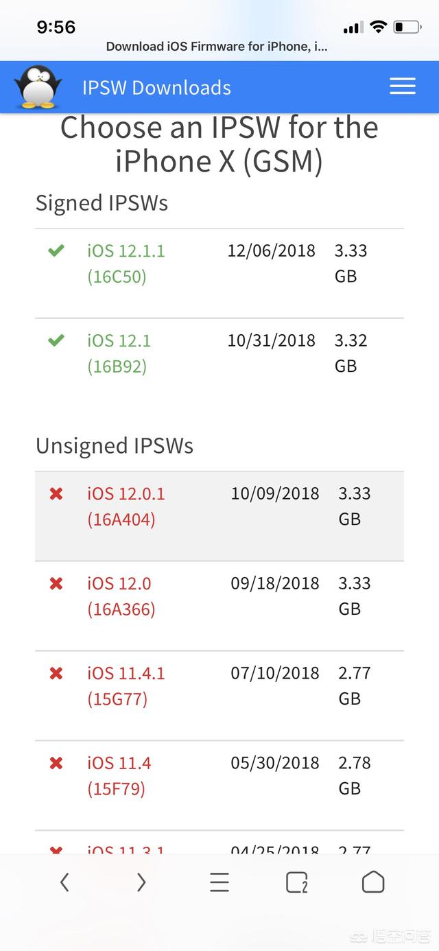439x951 pixels.
Task: Go forward with browser forward arrow
Action: click(141, 882)
